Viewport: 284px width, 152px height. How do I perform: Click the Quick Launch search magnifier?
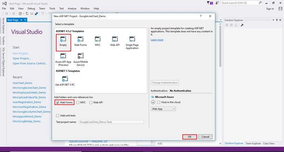tap(260, 3)
